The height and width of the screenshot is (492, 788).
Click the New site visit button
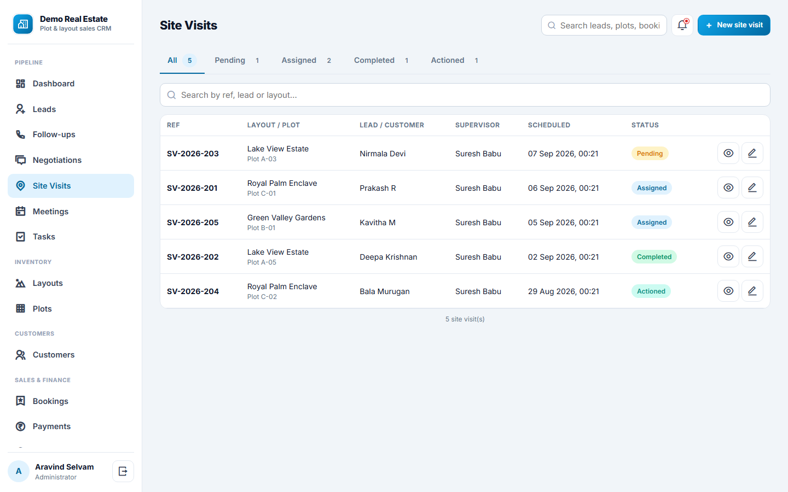click(x=734, y=25)
